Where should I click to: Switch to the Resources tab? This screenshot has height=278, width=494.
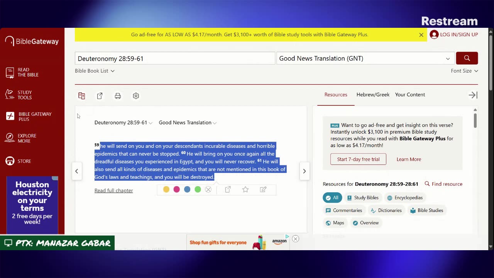coord(336,95)
